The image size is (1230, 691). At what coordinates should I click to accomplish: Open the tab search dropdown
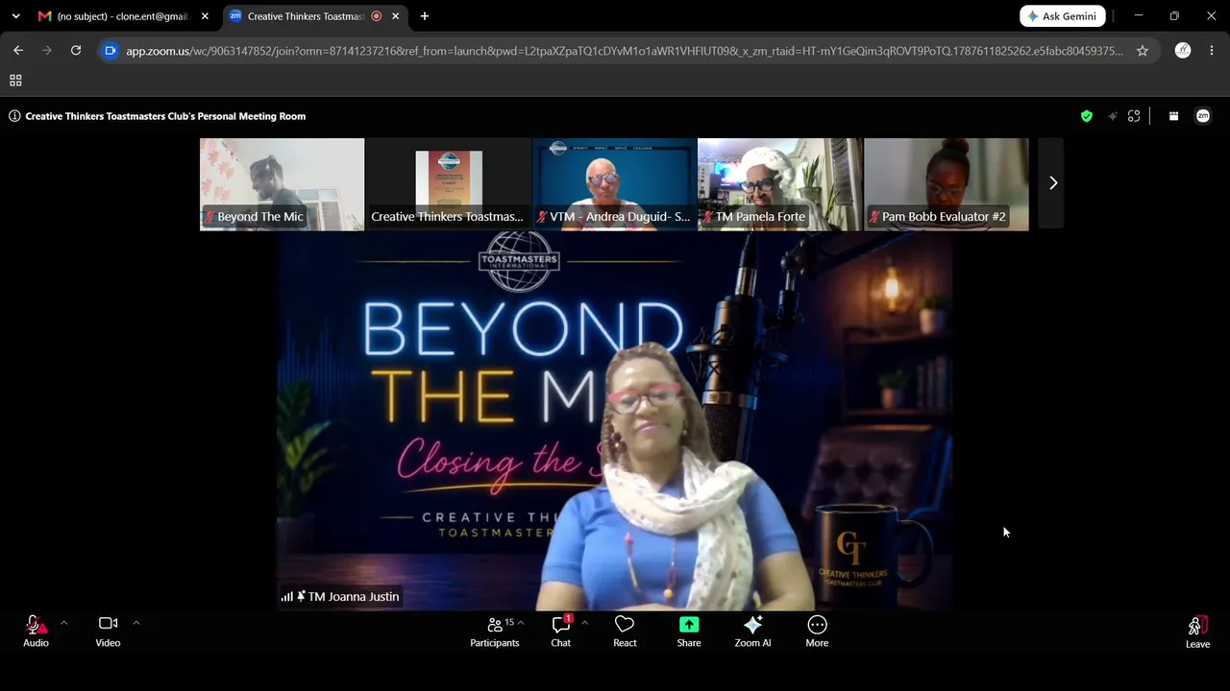[x=15, y=16]
